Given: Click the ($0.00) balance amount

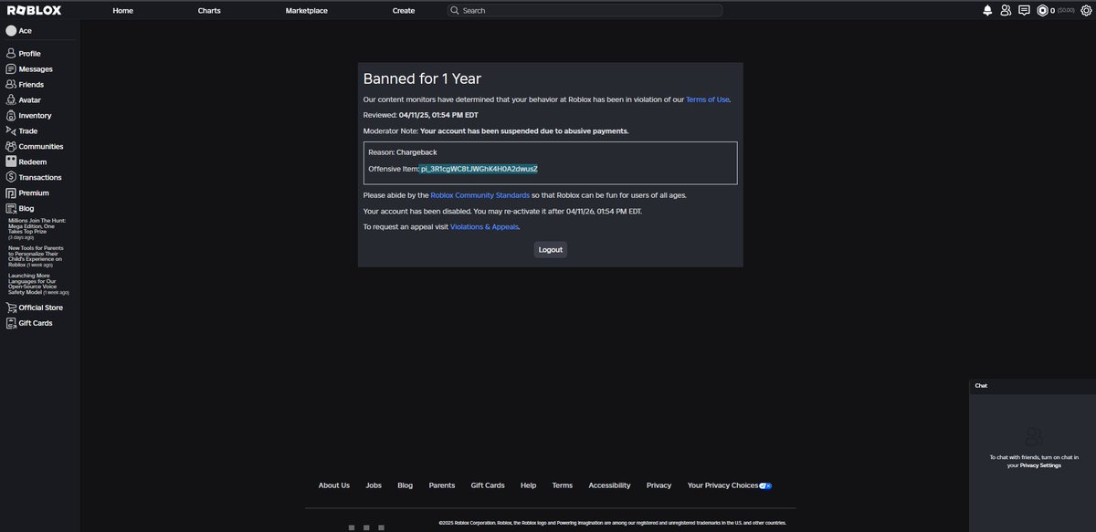Looking at the screenshot, I should click(1067, 11).
